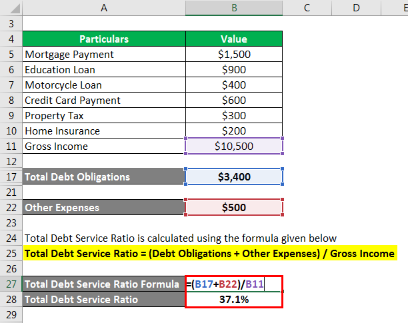Screen dimensions: 408x323
Task: Select row 22 header
Action: coord(11,208)
